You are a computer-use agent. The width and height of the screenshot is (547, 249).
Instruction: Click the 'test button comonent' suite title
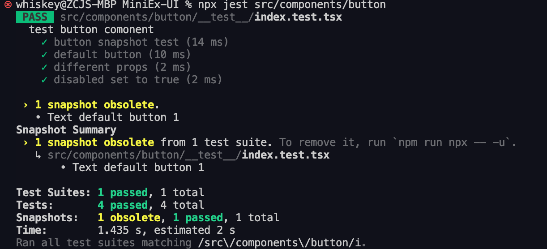(91, 30)
